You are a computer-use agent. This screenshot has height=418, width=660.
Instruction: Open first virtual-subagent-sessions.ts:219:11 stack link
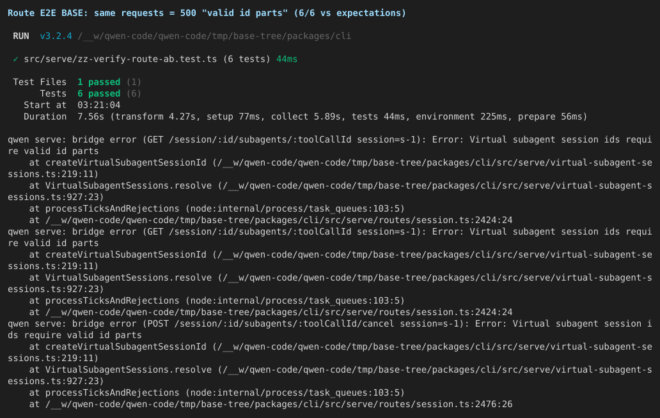coord(330,168)
